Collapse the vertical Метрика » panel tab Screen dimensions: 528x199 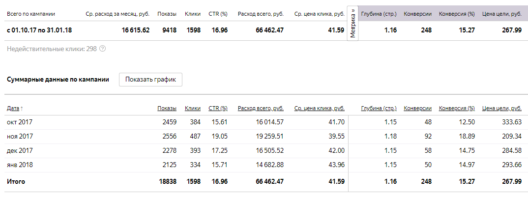tap(352, 24)
